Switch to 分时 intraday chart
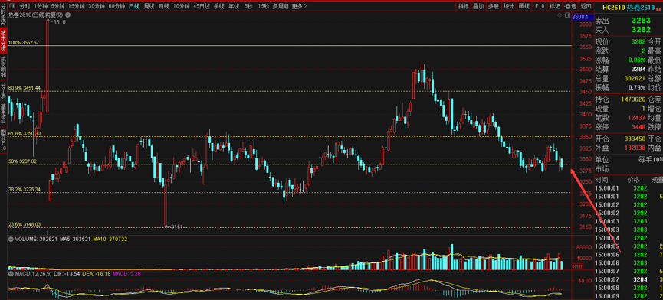Viewport: 663px width, 300px height. tap(25, 6)
